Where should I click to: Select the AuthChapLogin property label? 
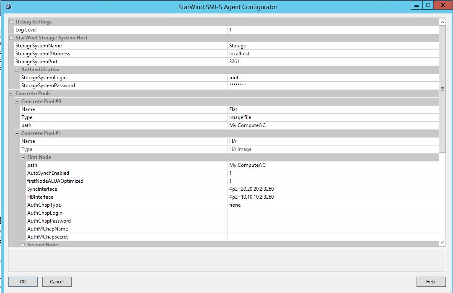pos(45,213)
